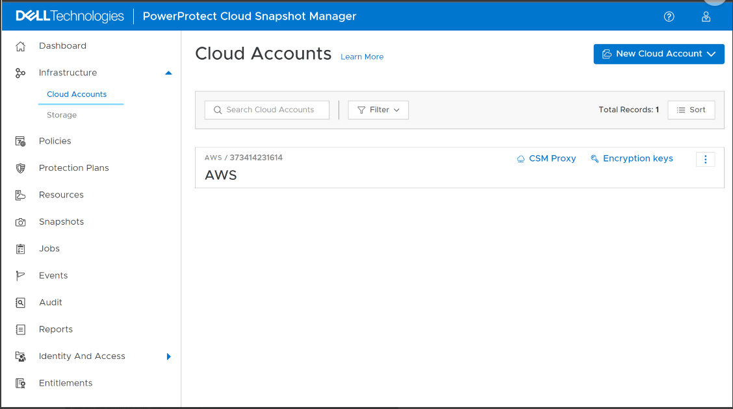Click the CSM Proxy cloud icon

[521, 159]
